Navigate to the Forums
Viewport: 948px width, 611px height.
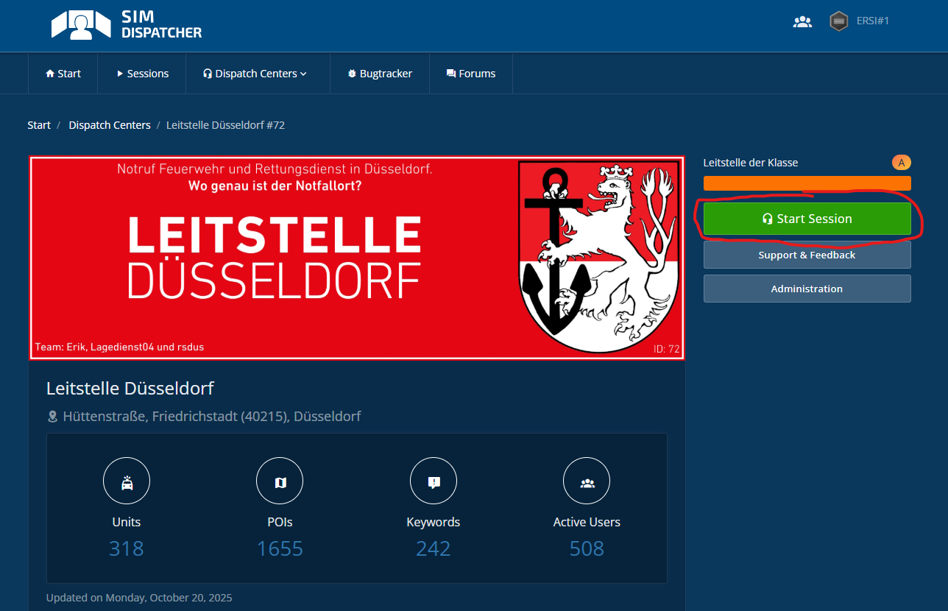click(470, 74)
